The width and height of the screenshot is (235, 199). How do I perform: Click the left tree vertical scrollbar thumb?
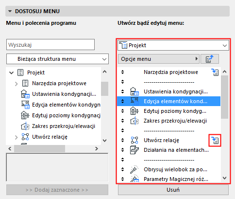point(104,89)
